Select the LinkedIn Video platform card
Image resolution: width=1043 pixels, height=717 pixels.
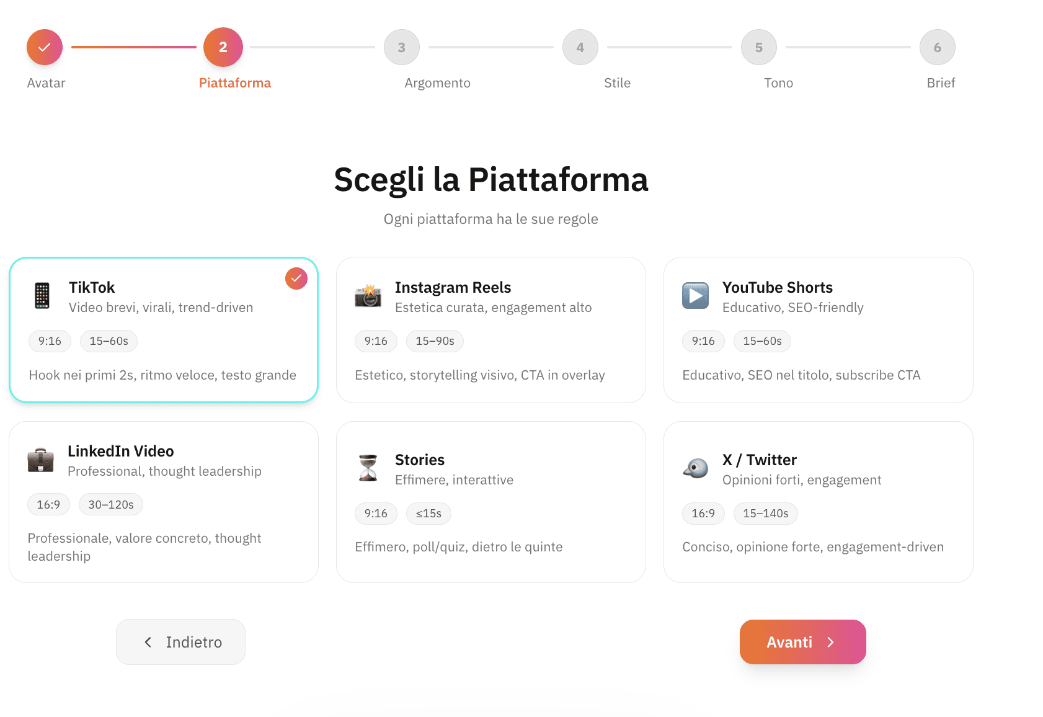click(x=164, y=502)
